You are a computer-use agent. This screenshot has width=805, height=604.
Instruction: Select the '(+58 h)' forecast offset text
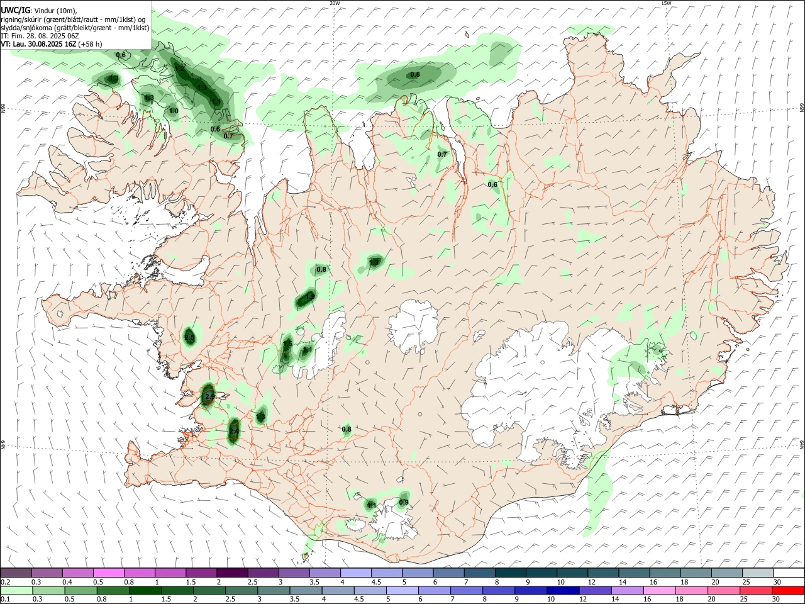[91, 44]
